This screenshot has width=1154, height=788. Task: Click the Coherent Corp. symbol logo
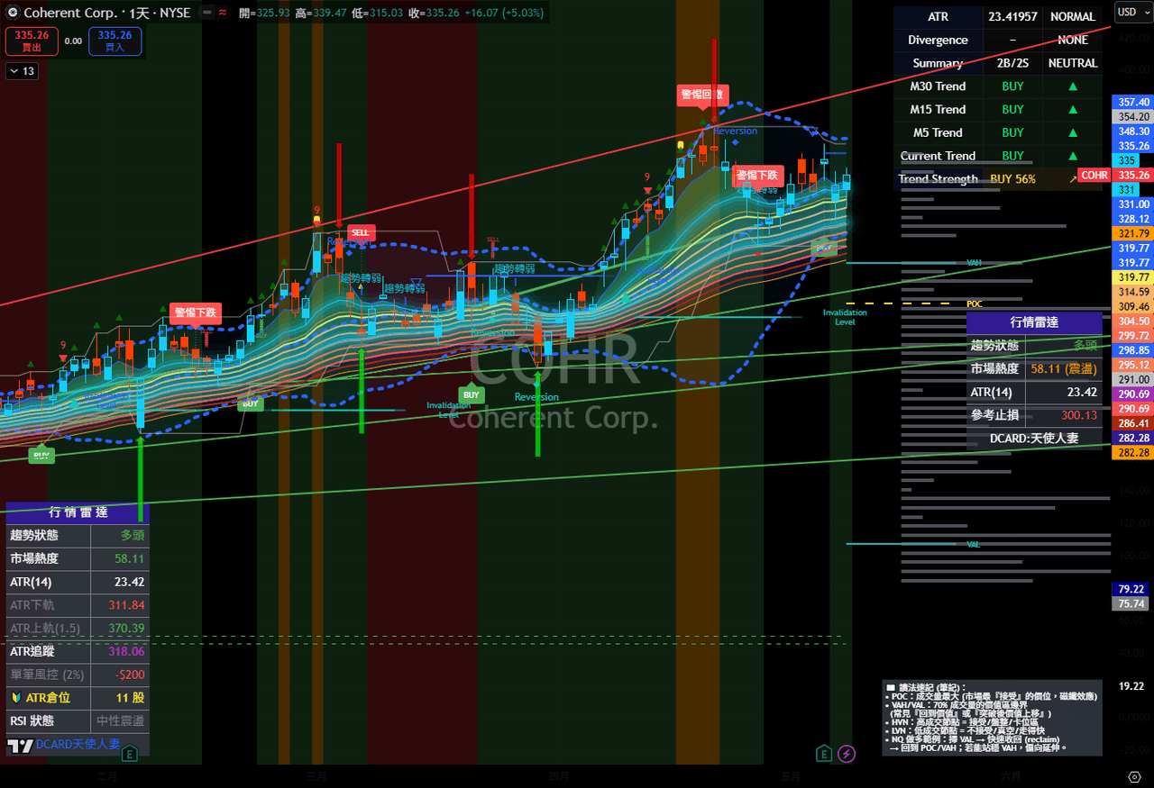12,13
